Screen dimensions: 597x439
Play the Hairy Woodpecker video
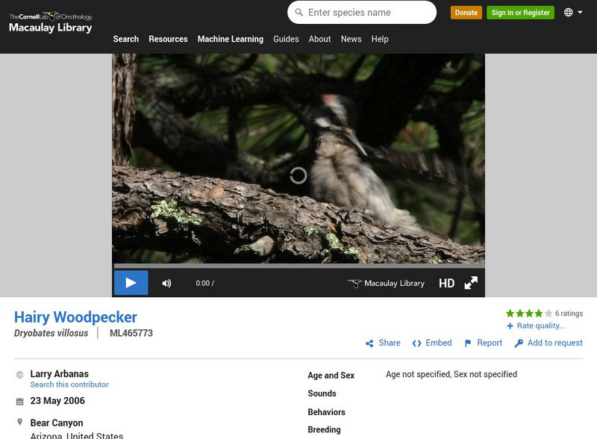131,283
